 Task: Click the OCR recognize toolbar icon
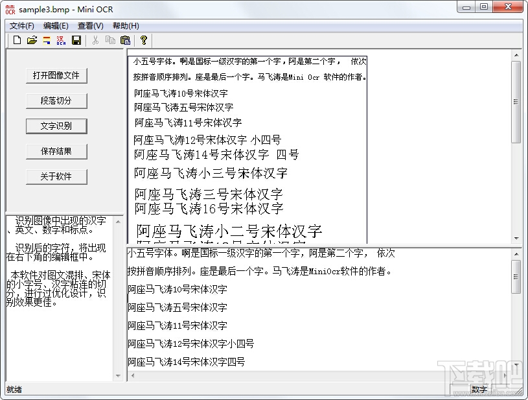point(62,40)
